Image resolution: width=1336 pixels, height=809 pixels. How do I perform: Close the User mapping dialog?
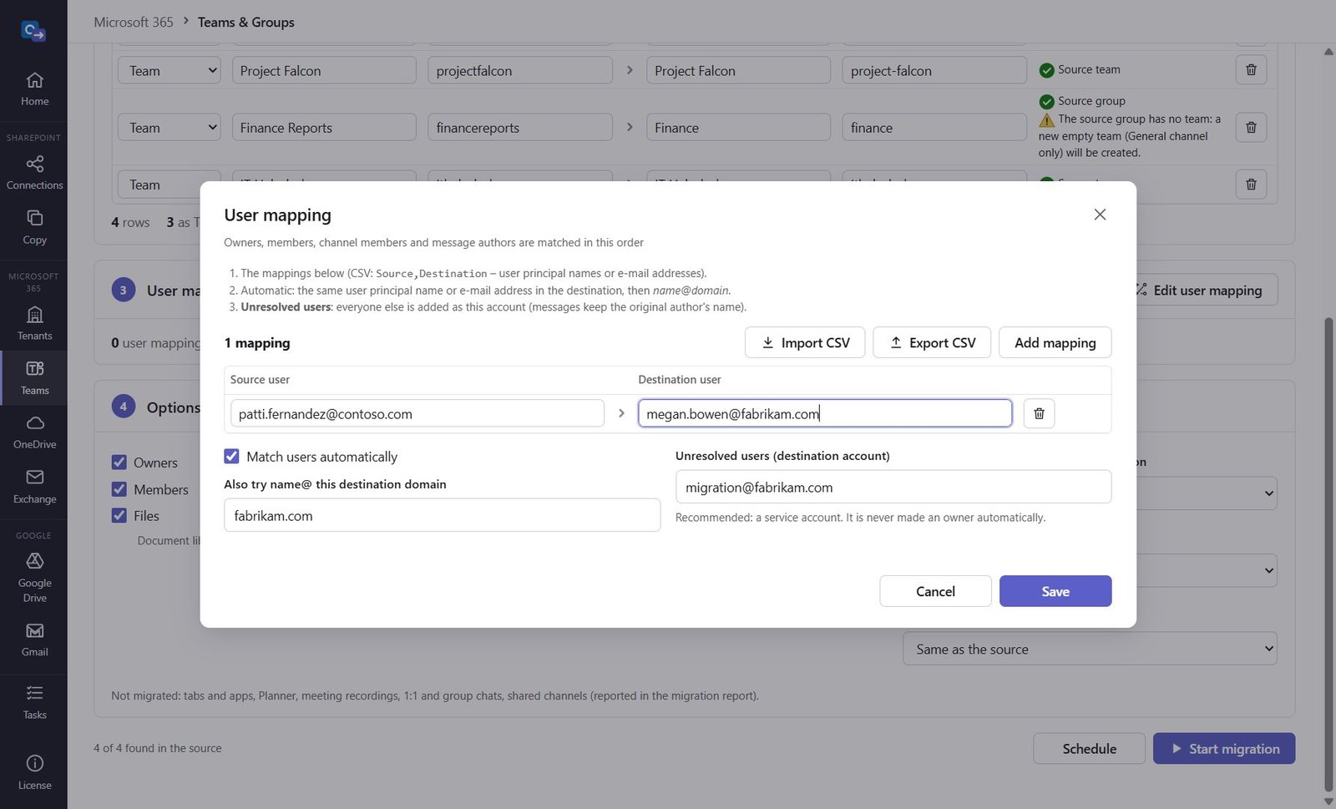coord(1100,215)
